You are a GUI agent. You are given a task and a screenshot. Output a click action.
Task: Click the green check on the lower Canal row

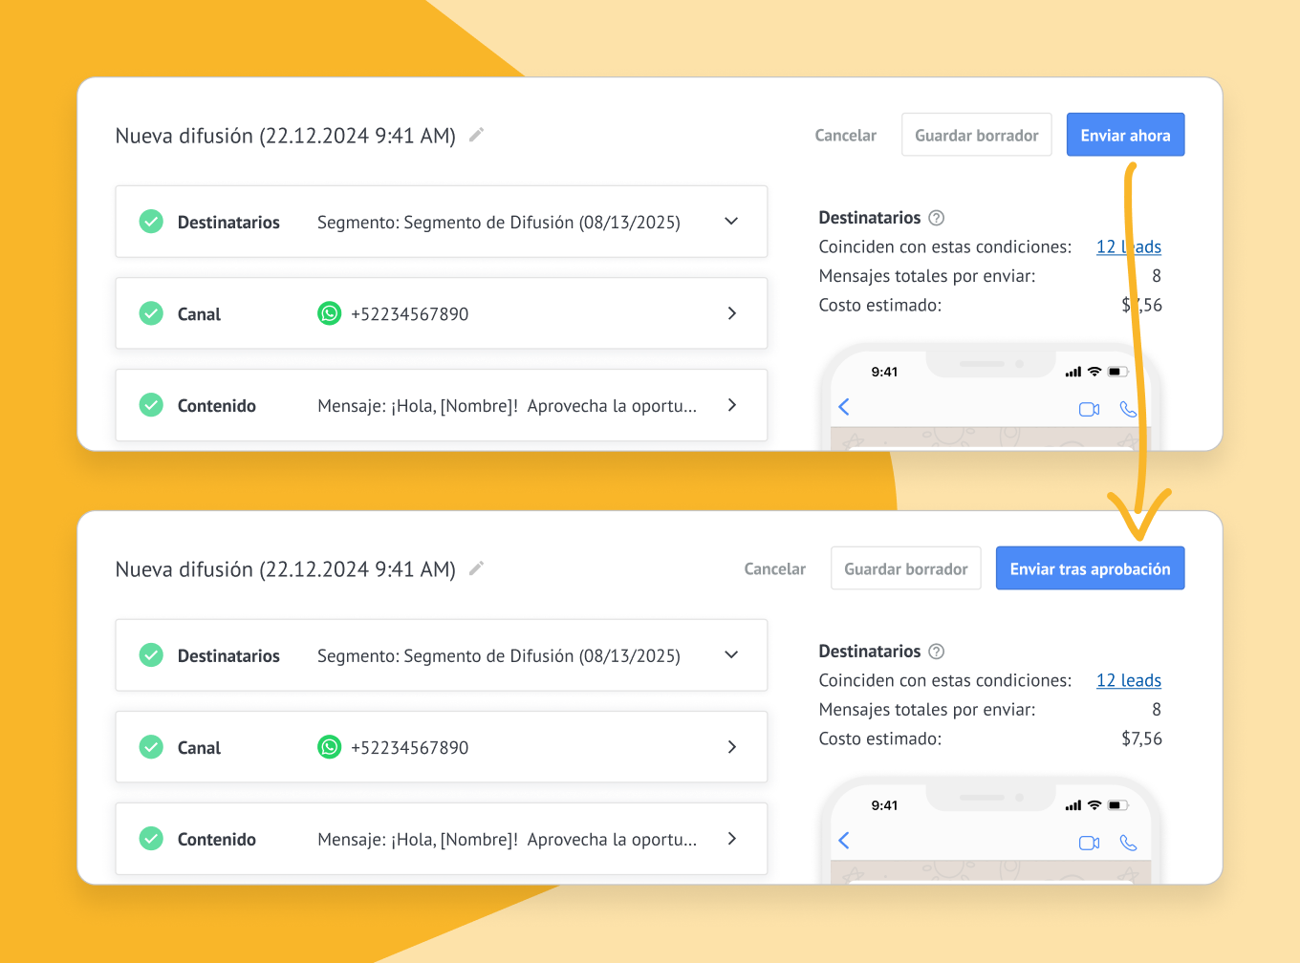click(151, 747)
